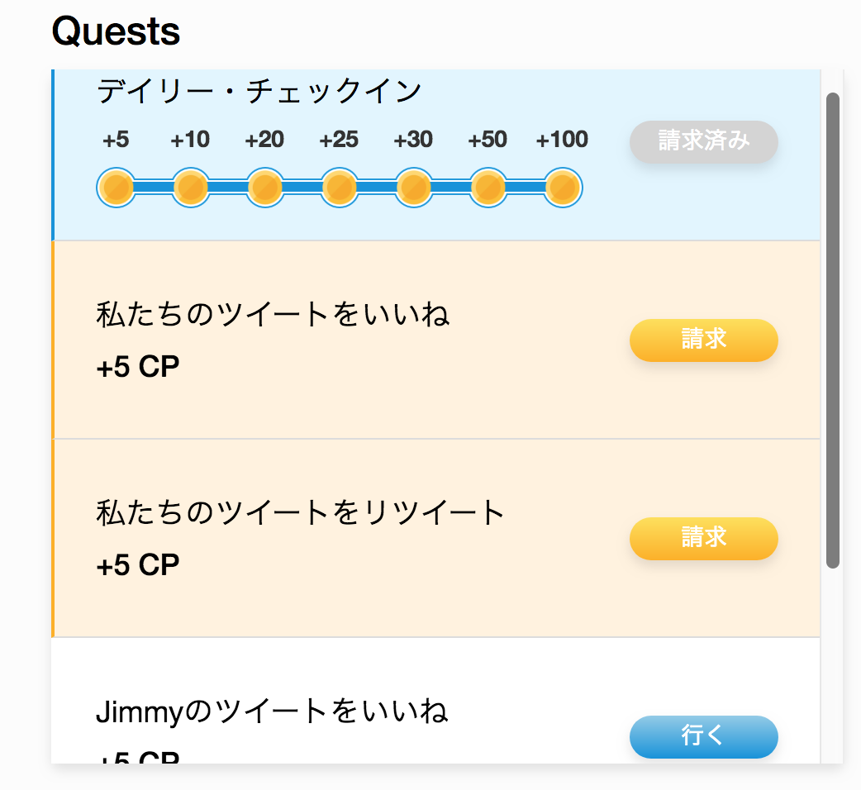Click the +100 check-in coin
Image resolution: width=861 pixels, height=790 pixels.
[x=562, y=188]
